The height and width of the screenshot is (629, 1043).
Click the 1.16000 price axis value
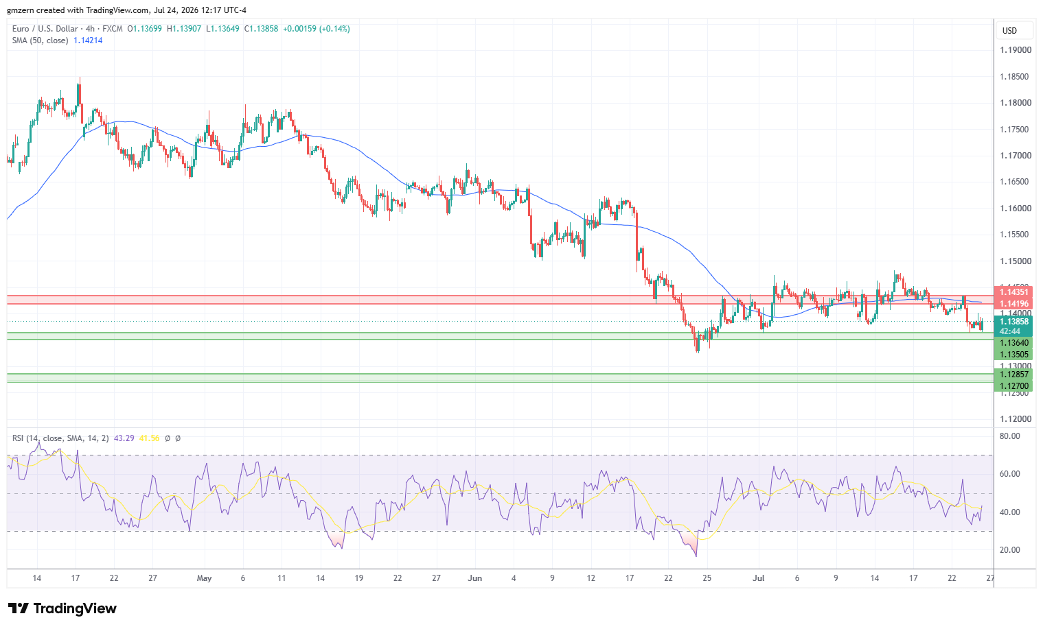1016,209
